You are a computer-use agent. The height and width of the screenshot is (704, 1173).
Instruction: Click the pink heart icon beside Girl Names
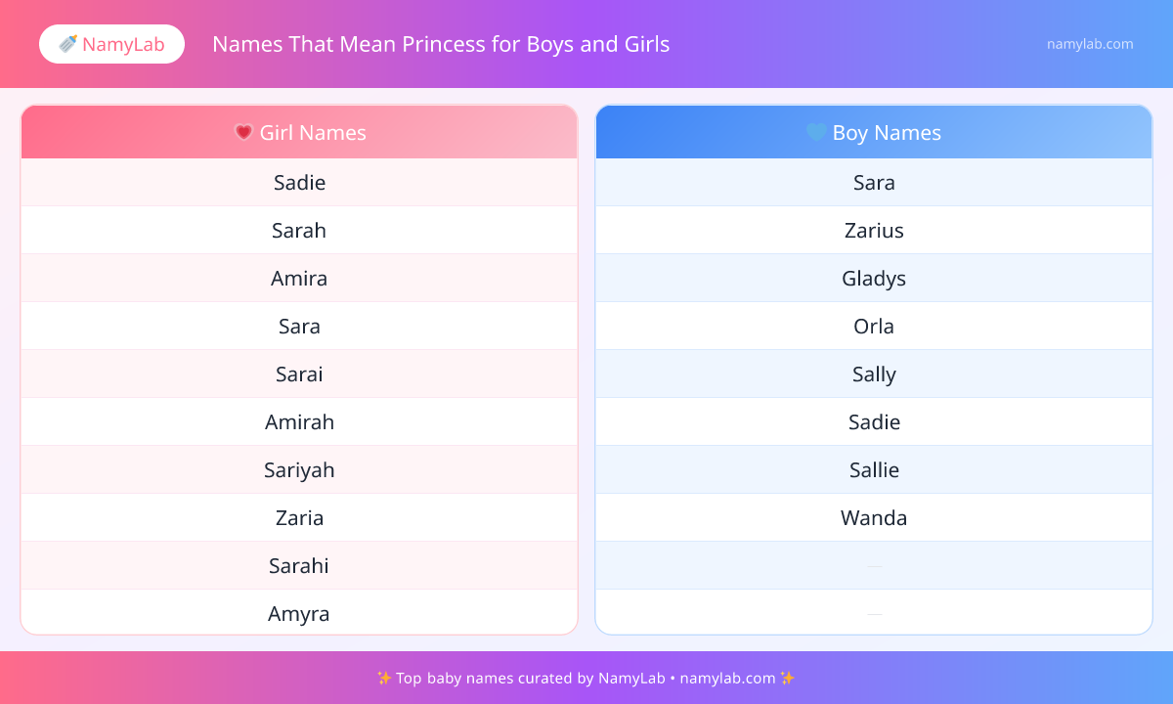coord(243,132)
